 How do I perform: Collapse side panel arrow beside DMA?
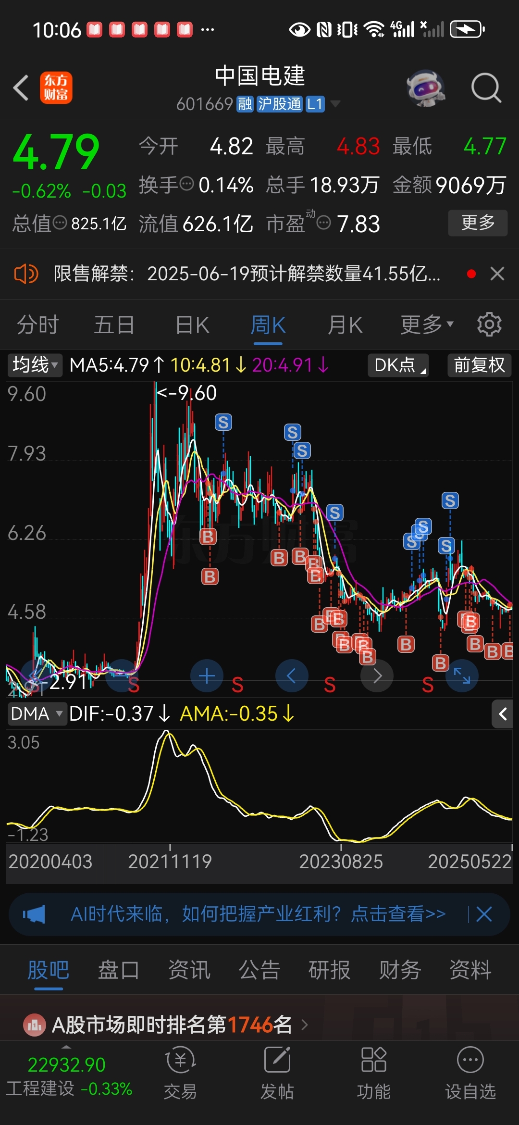(x=503, y=714)
